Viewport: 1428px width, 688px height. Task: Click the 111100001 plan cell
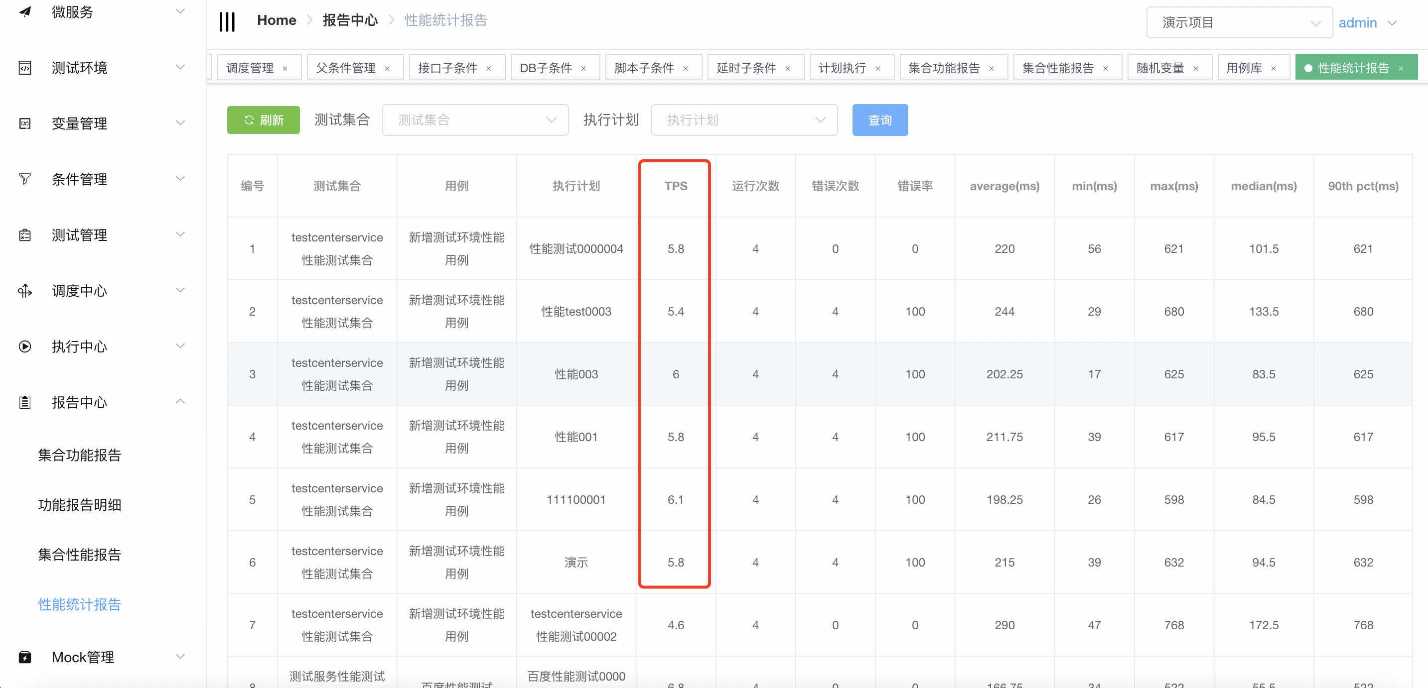[x=576, y=500]
